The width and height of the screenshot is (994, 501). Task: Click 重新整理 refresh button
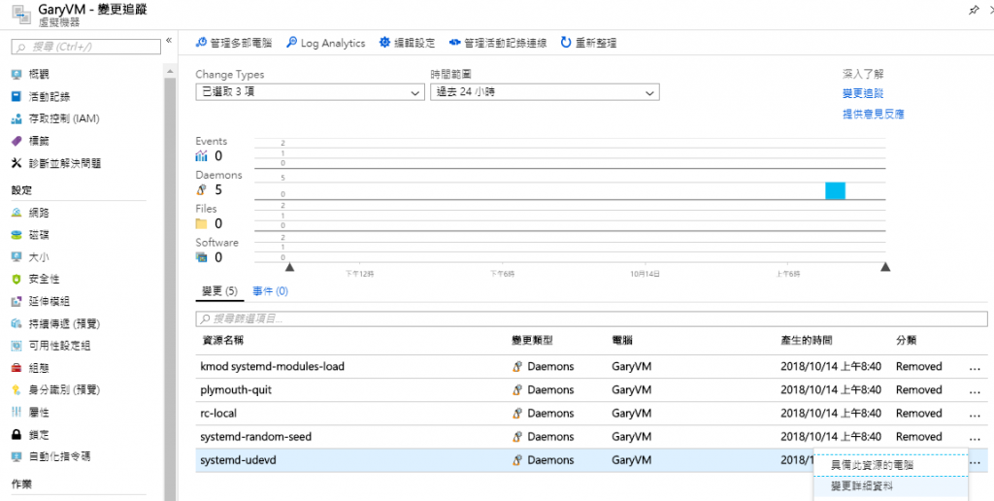click(588, 43)
